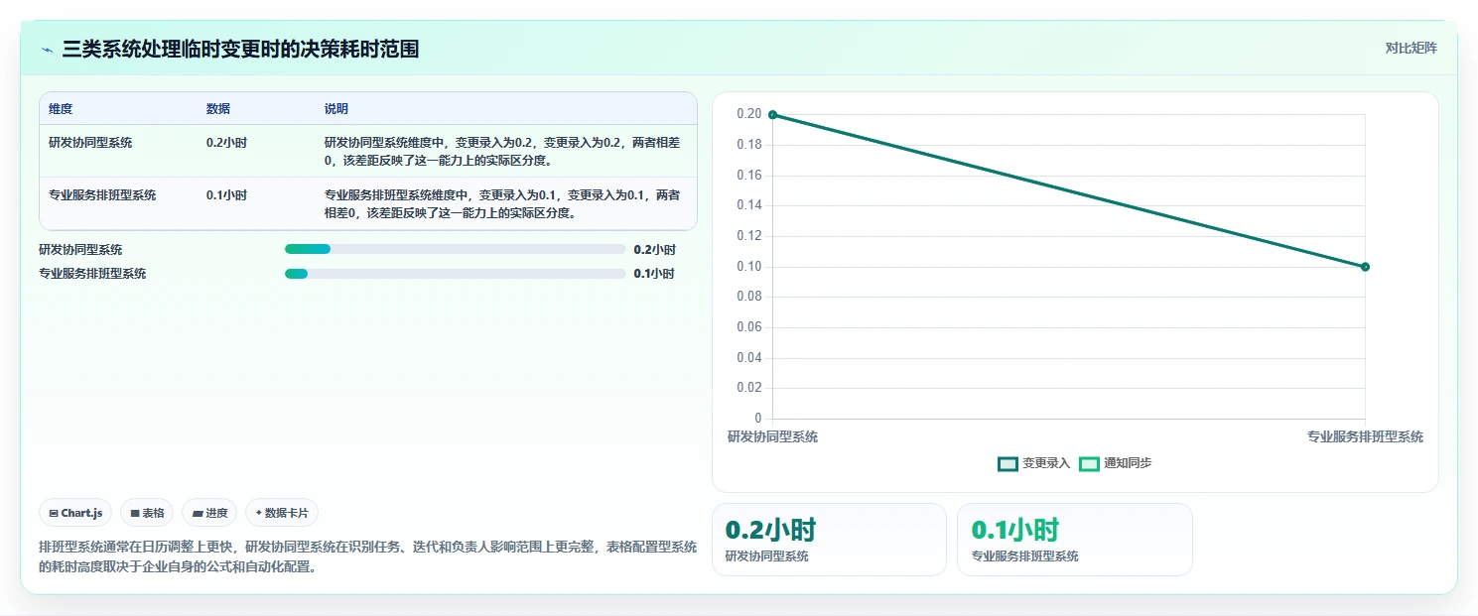Click the lightning icon beside the title

(48, 50)
